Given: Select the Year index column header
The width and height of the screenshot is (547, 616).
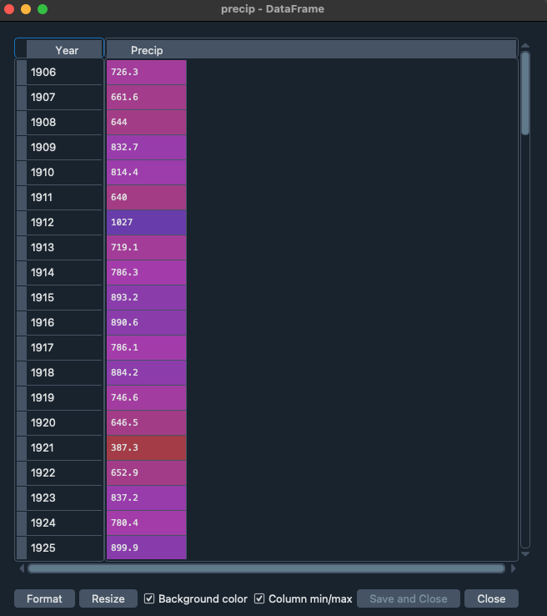Looking at the screenshot, I should (66, 50).
